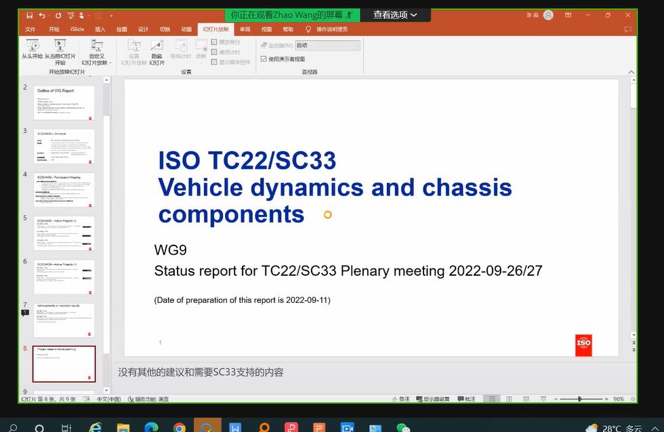Screen dimensions: 664x432
Task: Open Google Chrome from the taskbar
Action: point(179,427)
